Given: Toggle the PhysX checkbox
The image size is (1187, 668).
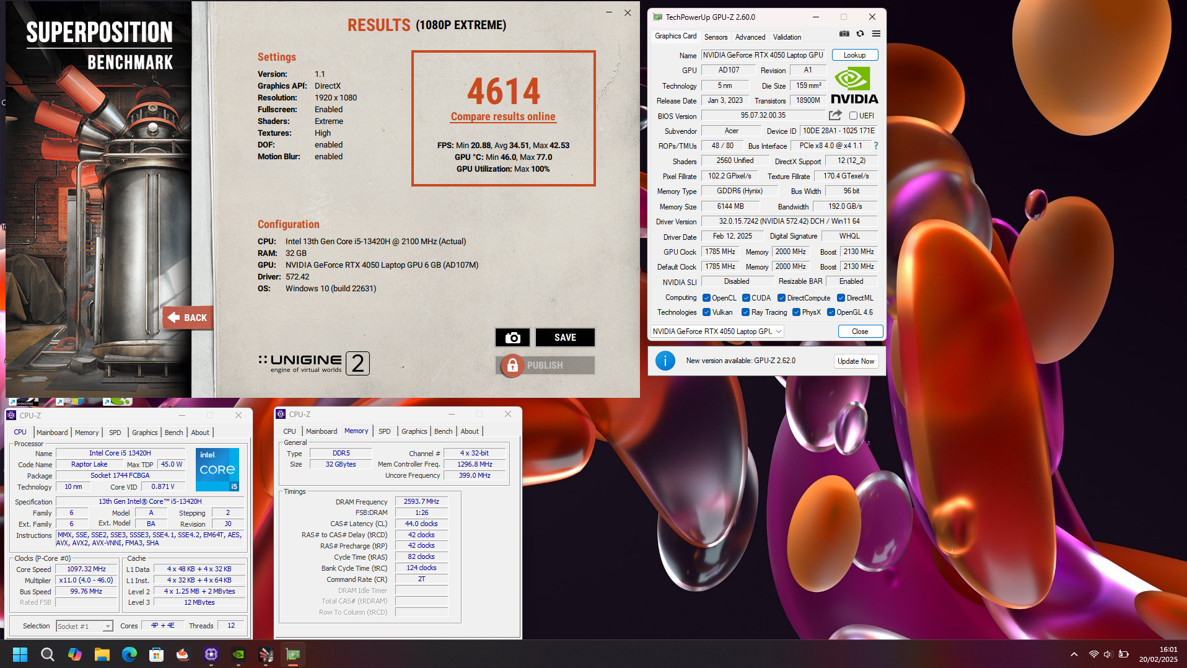Looking at the screenshot, I should coord(796,312).
